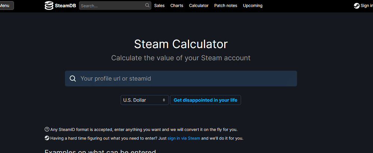Click the Sign in text at top right
Viewport: 373px width, 153px height.
click(x=367, y=6)
